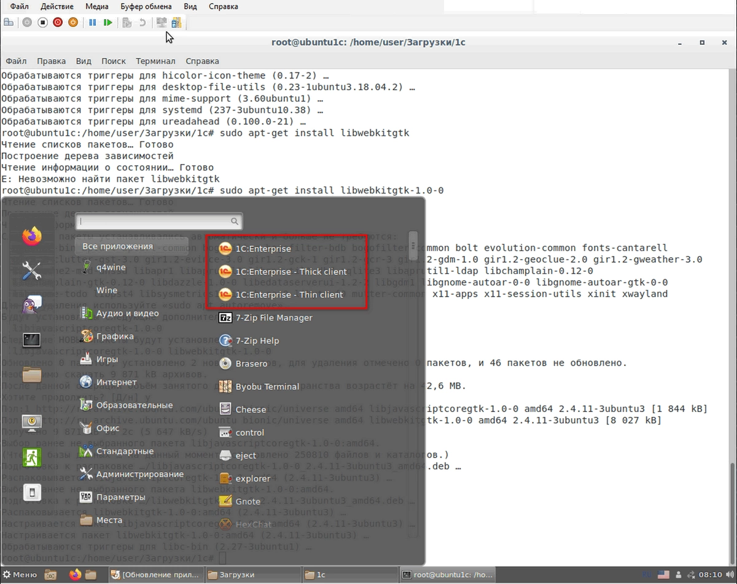Open terminal Поиск menu
Screen dimensions: 737x584
[114, 61]
